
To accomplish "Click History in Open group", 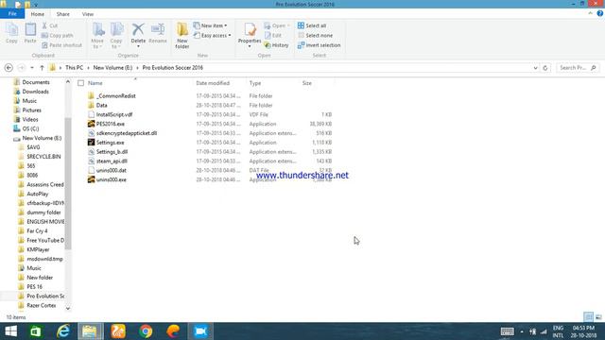I will tap(277, 45).
